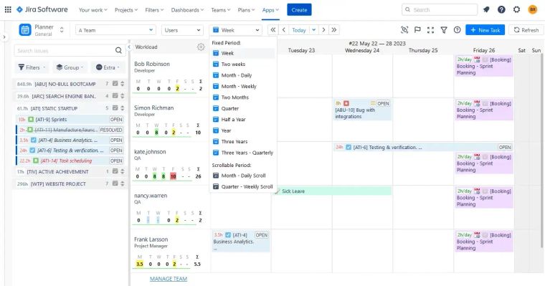
Task: Open the Help question mark icon in top bar
Action: [x=501, y=10]
